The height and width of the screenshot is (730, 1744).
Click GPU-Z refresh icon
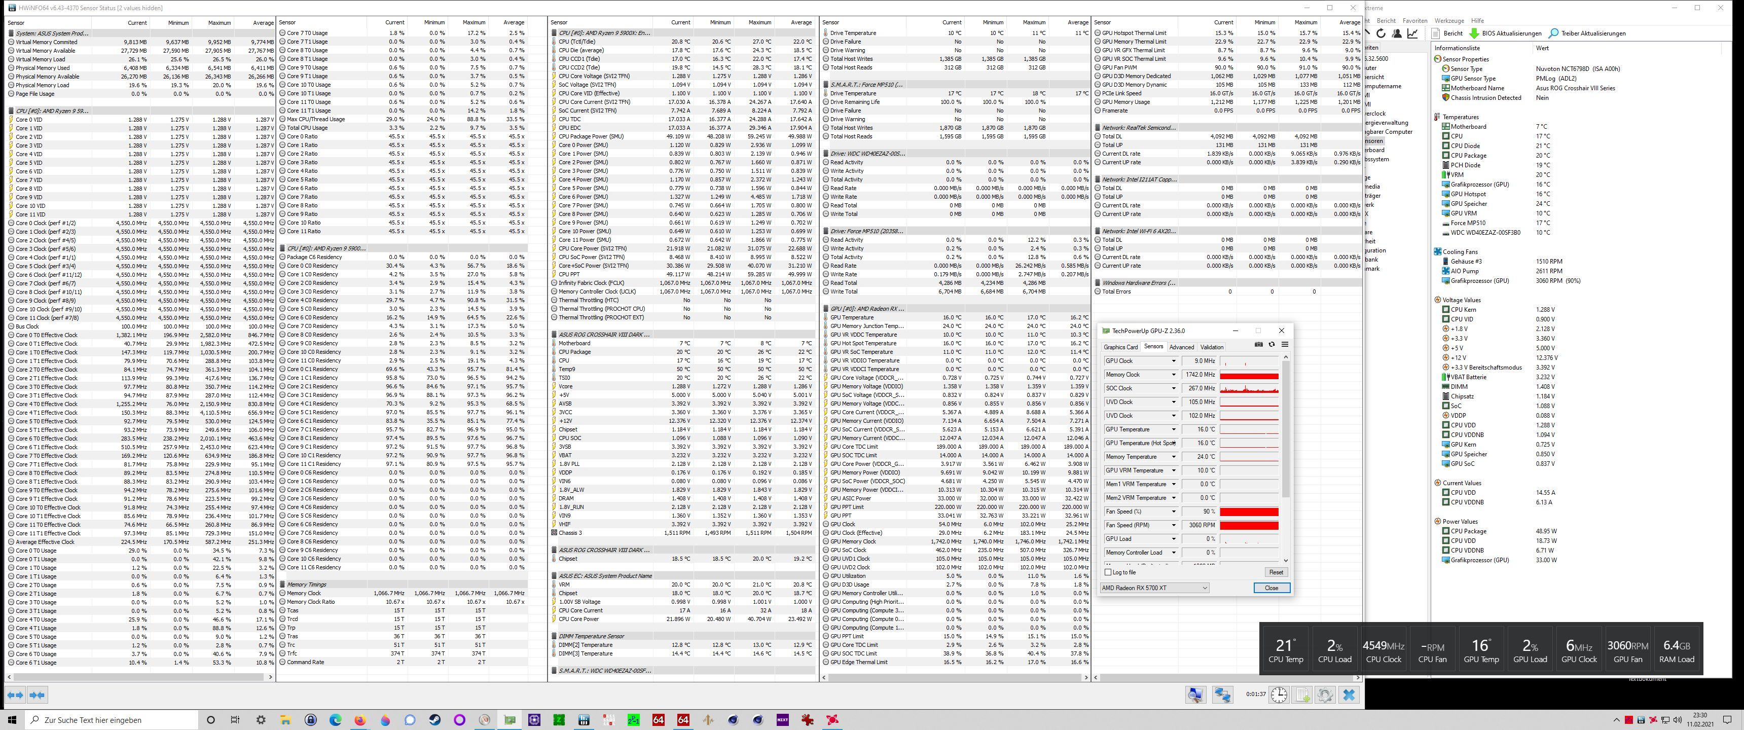tap(1271, 345)
